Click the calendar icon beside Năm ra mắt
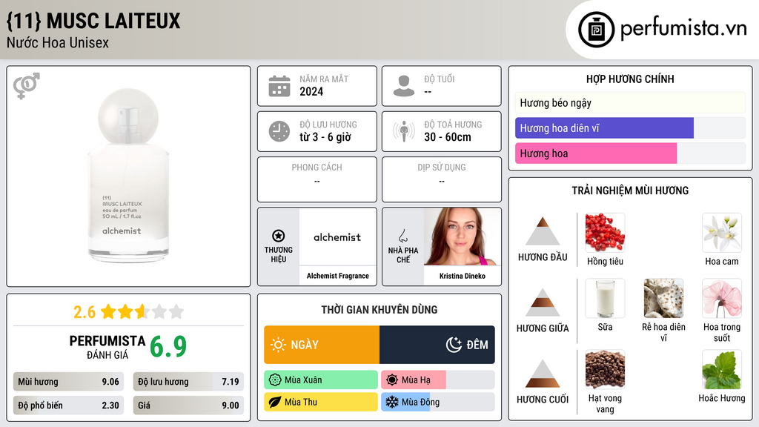 [x=279, y=86]
